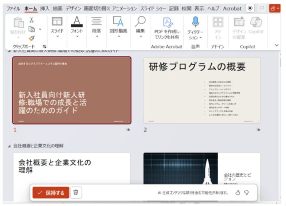Click the アドイン grid icon
Screen dimensions: 286x206
pyautogui.click(x=218, y=22)
